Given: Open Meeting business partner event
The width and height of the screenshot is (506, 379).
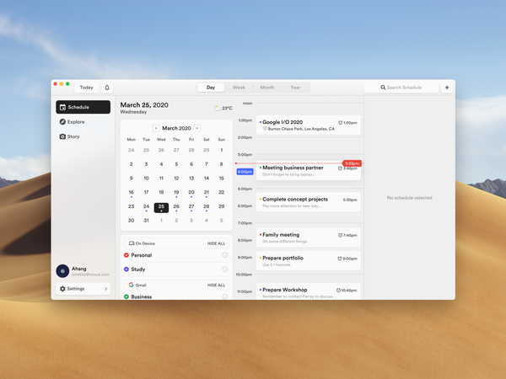Looking at the screenshot, I should (x=309, y=170).
